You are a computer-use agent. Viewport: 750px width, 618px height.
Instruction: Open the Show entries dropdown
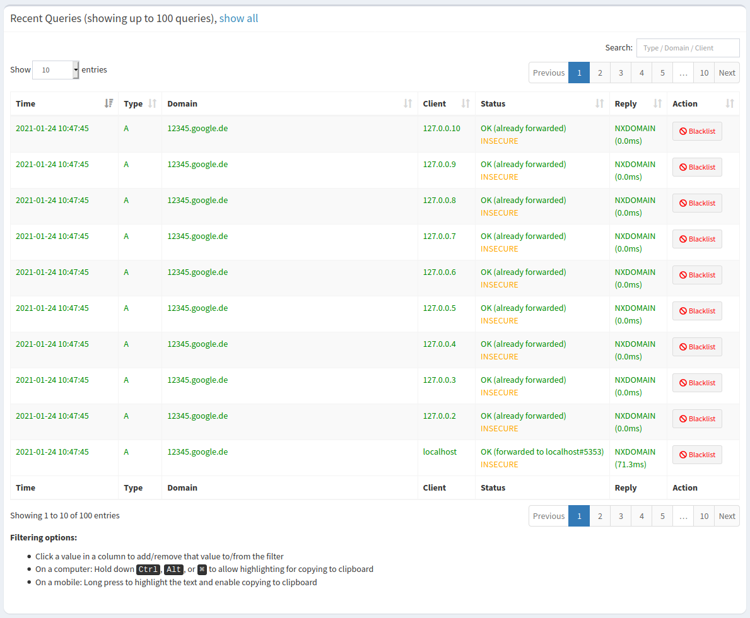55,70
